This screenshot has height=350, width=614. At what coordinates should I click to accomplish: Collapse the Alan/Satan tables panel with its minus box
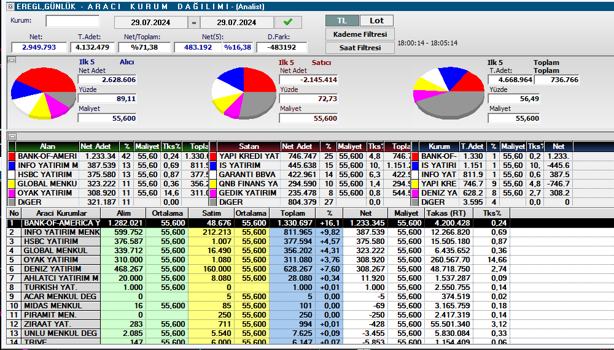12,137
